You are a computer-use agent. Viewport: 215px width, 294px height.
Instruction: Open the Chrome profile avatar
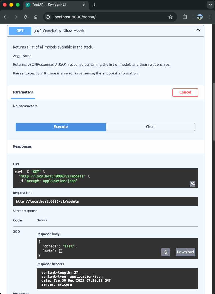[x=200, y=17]
